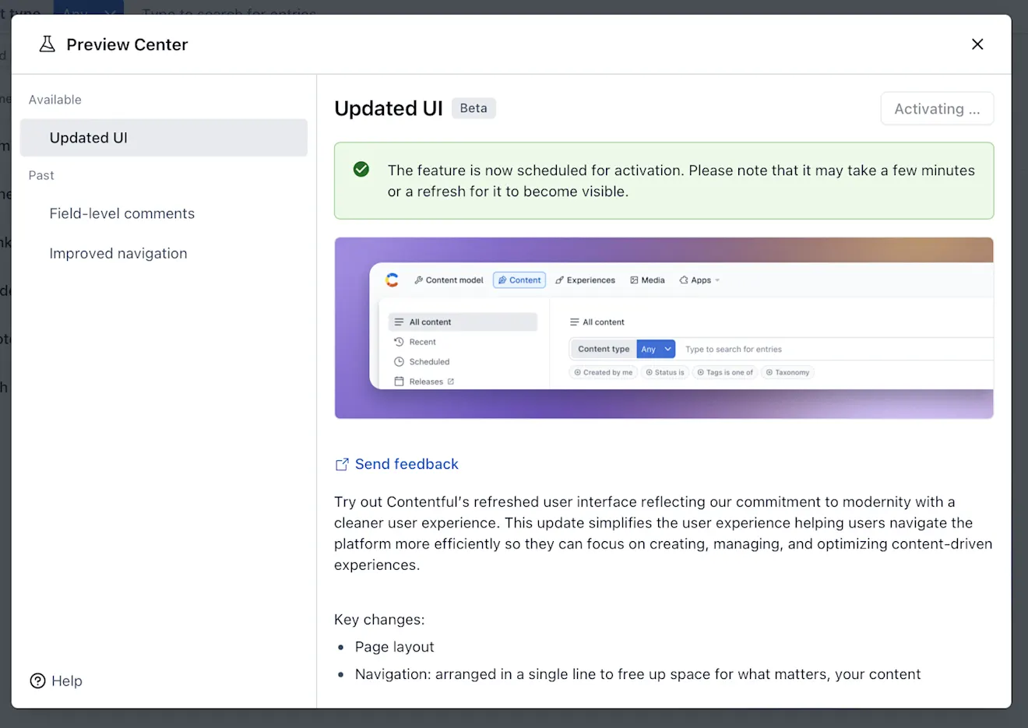This screenshot has height=728, width=1028.
Task: Click Status is filter chip in preview
Action: point(665,372)
